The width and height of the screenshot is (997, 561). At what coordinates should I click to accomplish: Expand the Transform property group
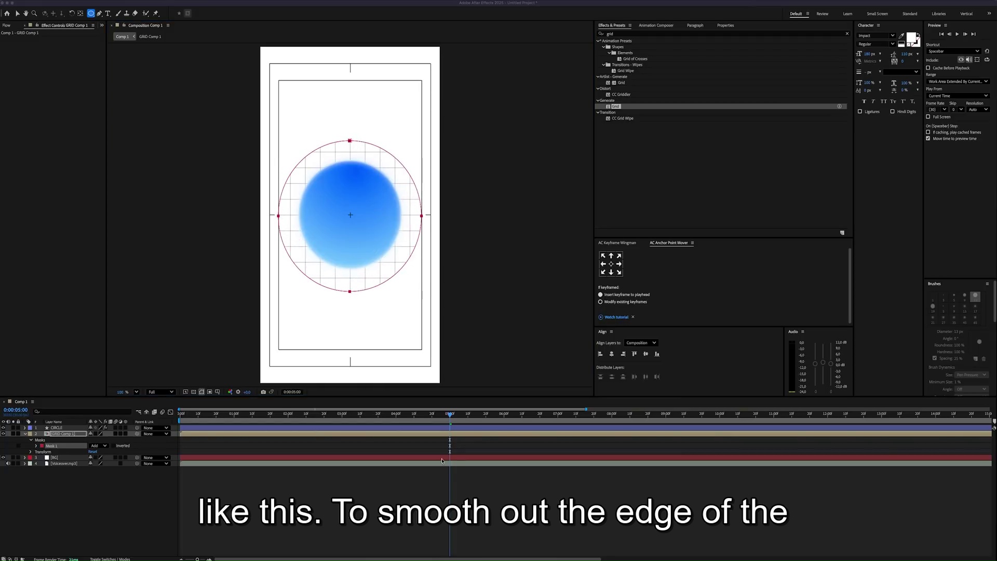[x=31, y=452]
